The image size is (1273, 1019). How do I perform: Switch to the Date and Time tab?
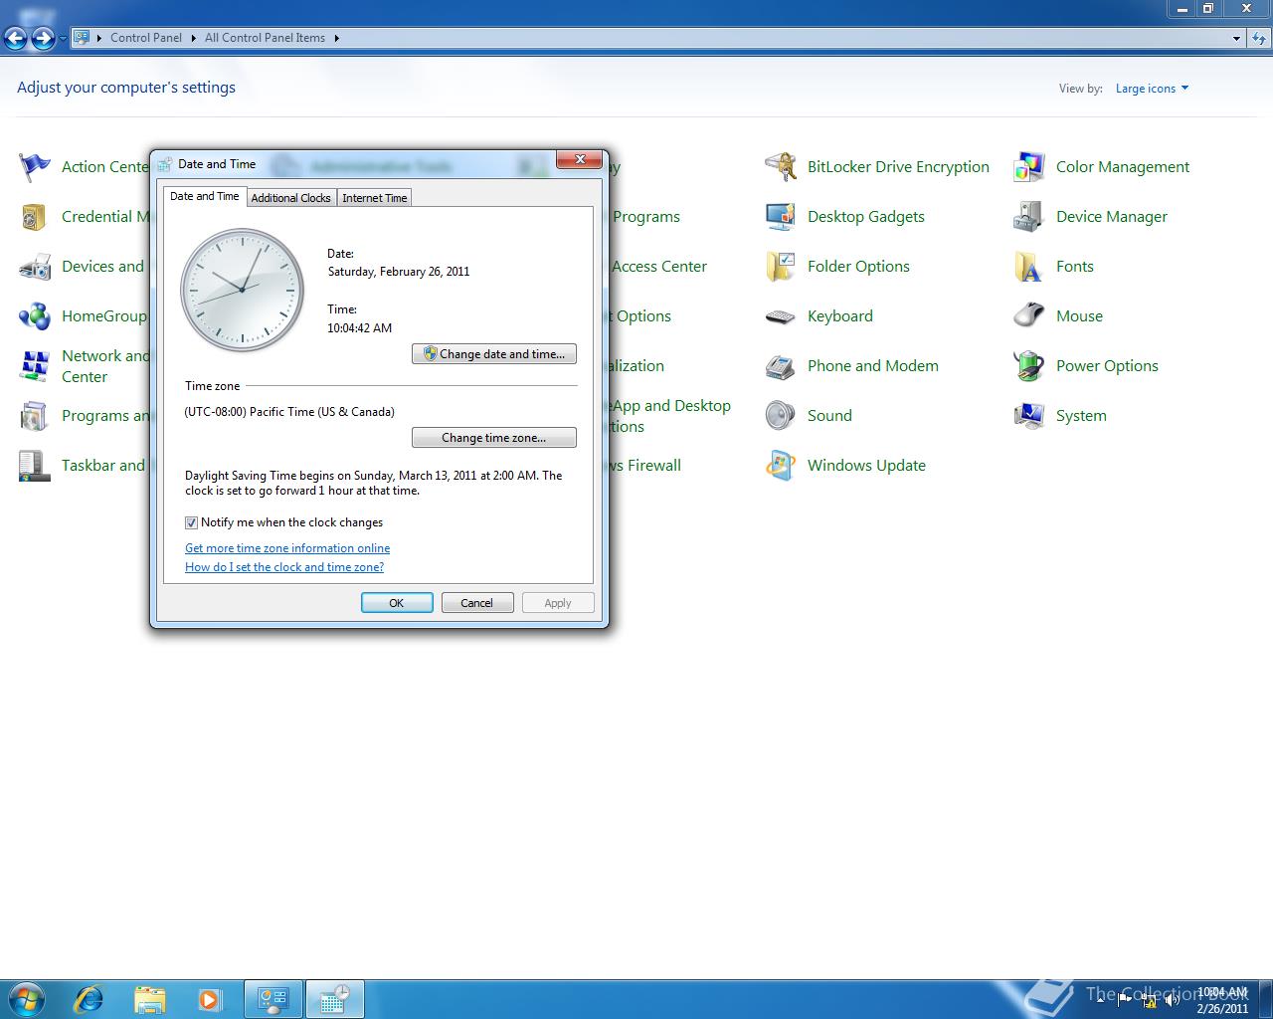tap(205, 196)
